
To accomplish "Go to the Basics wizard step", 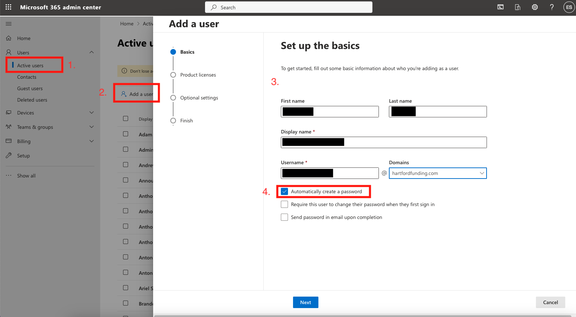I will 187,52.
